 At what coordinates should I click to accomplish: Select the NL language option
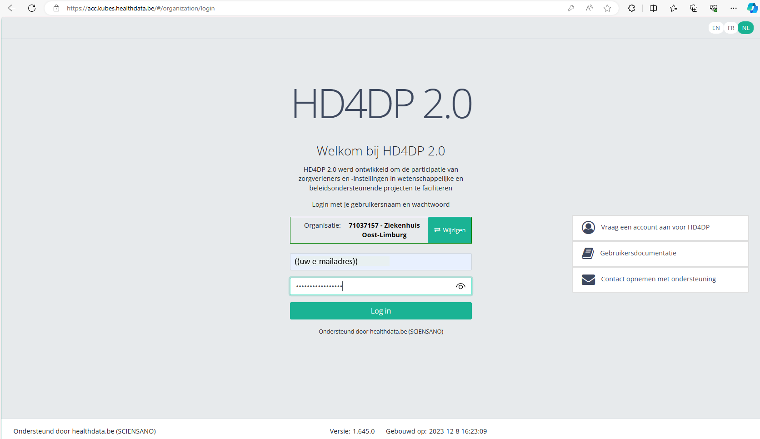(x=746, y=28)
